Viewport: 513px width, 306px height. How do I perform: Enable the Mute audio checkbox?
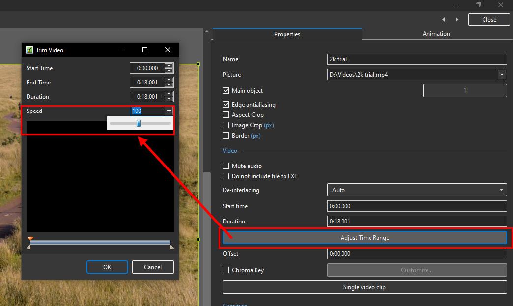(226, 166)
